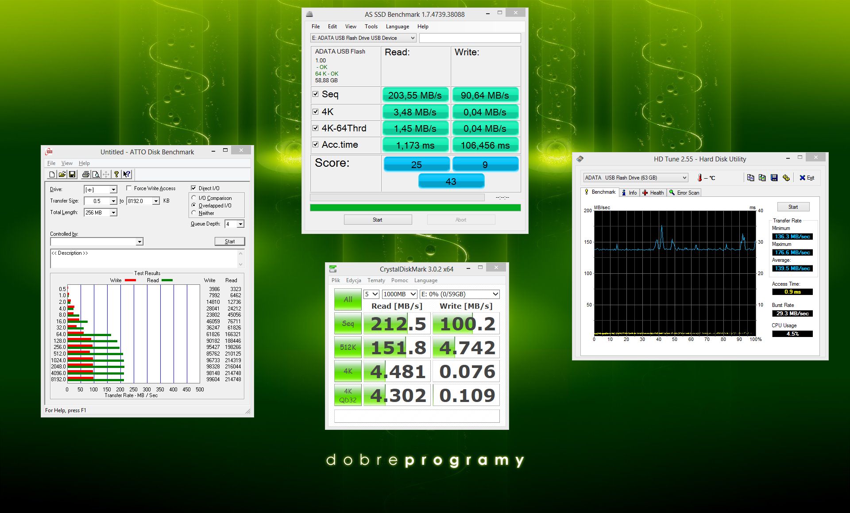This screenshot has height=513, width=850.
Task: Click HD Tune copy text to clipboard icon
Action: click(x=750, y=178)
